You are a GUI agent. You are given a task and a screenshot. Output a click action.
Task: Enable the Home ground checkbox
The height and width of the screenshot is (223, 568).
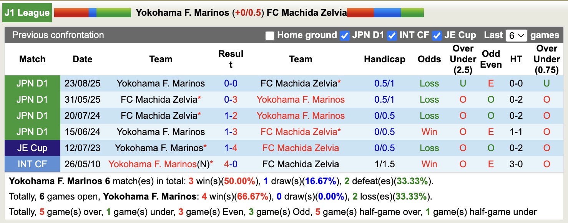click(x=269, y=35)
